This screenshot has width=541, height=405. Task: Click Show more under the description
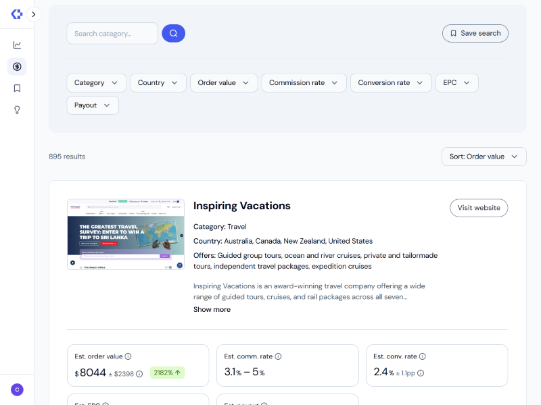pyautogui.click(x=212, y=309)
